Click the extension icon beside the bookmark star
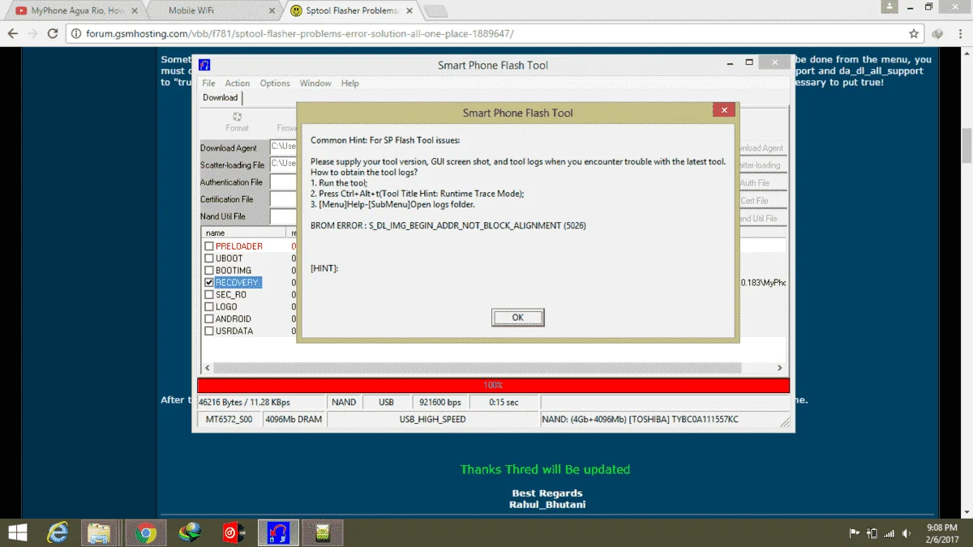The height and width of the screenshot is (547, 973). click(937, 34)
